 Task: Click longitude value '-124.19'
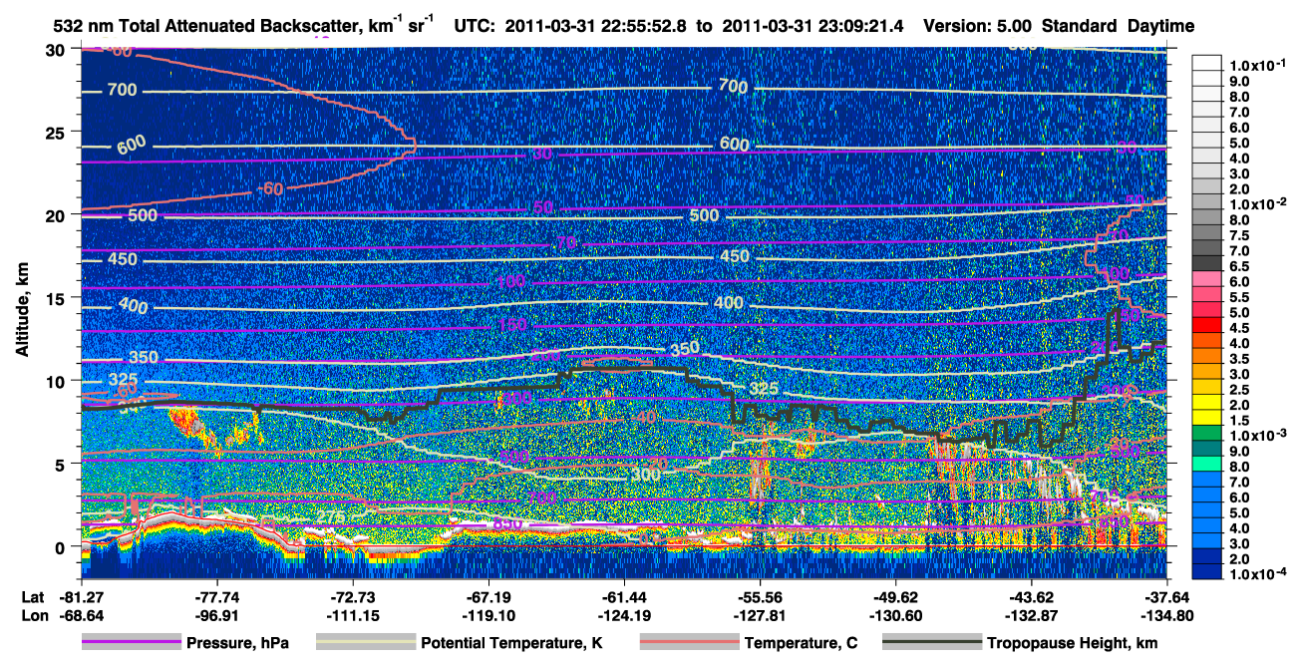624,615
